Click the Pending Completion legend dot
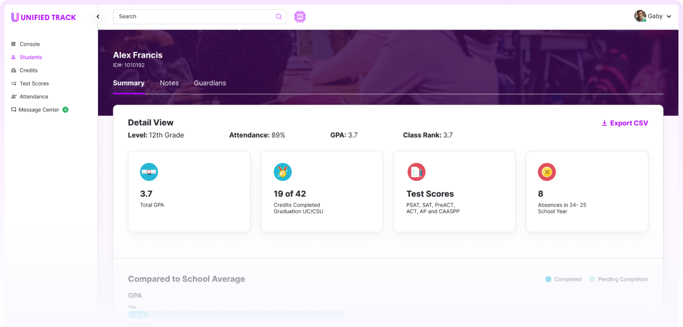The image size is (683, 327). point(592,279)
